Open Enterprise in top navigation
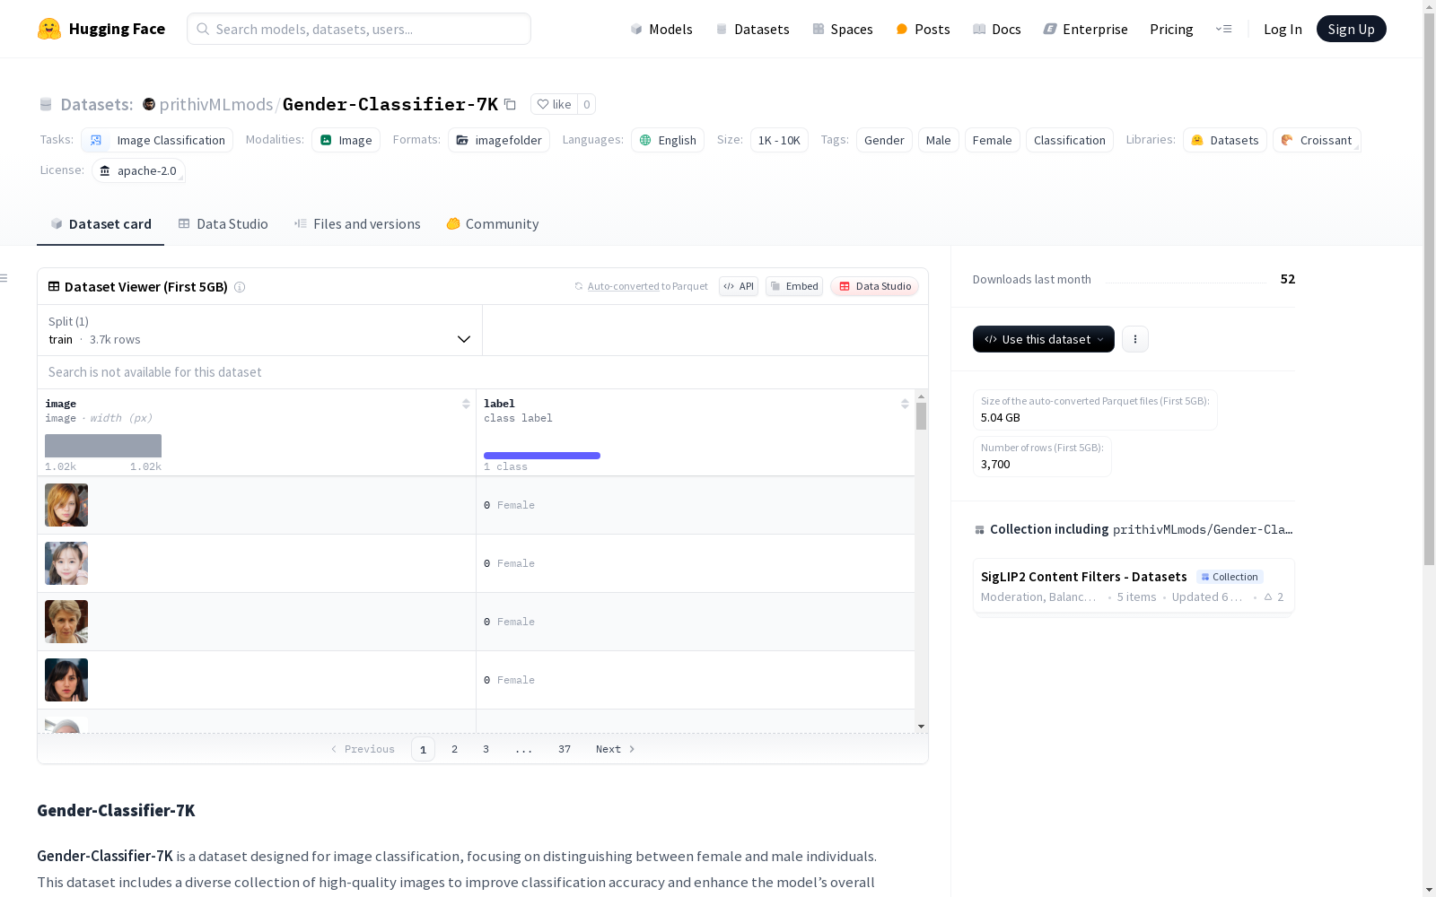 (x=1085, y=29)
